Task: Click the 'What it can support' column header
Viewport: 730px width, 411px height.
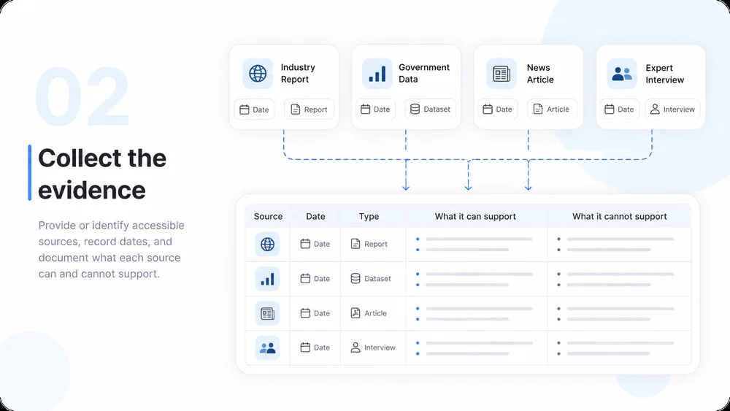Action: (x=475, y=216)
